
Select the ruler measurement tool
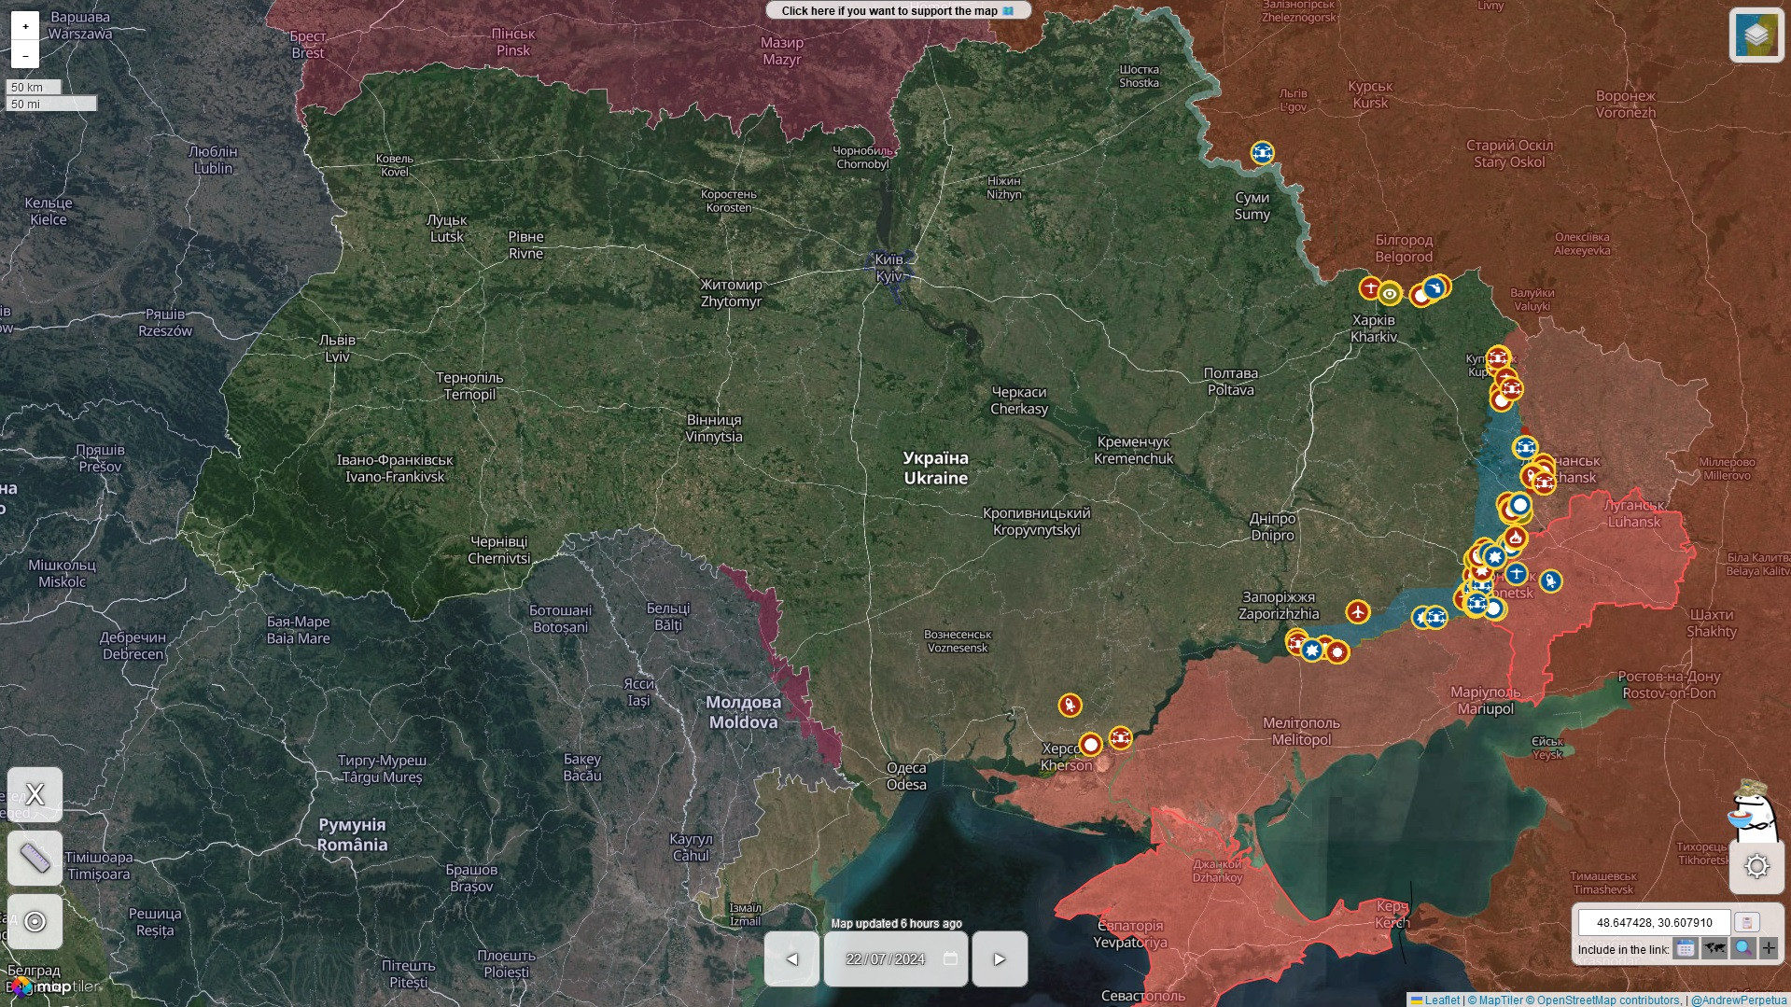35,858
